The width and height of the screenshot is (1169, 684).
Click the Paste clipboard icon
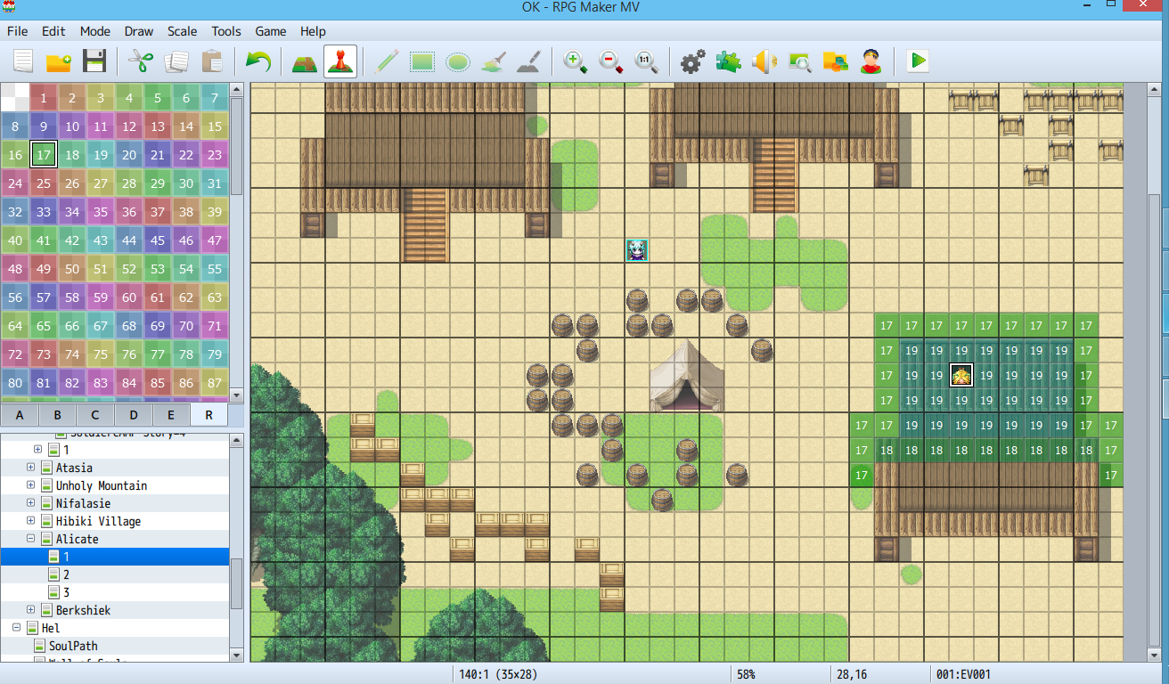tap(212, 61)
